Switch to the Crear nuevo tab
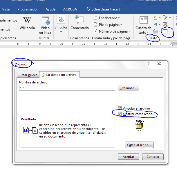This screenshot has height=175, width=177. point(28,75)
